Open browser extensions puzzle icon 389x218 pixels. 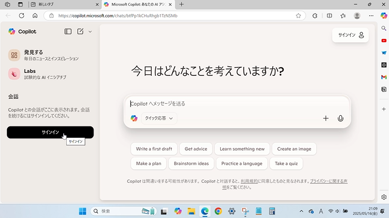[315, 16]
